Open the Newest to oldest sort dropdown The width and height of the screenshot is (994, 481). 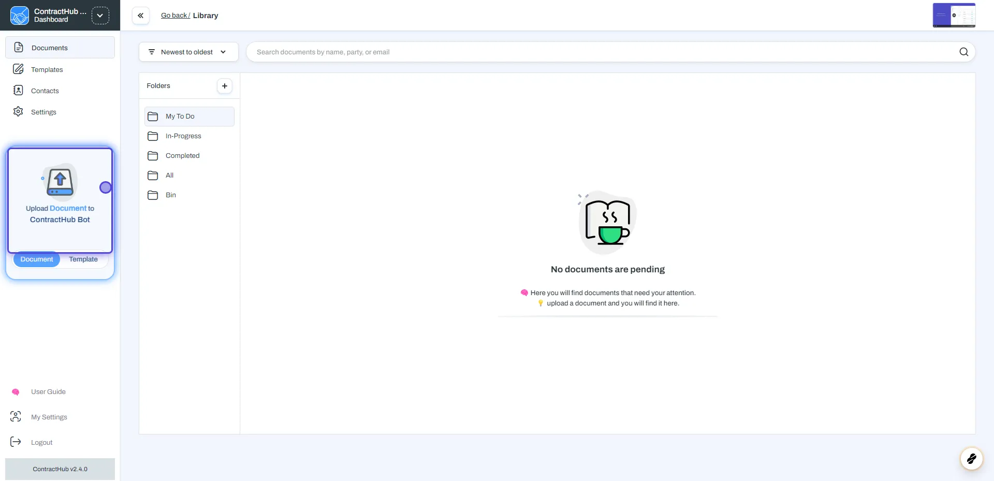(x=188, y=52)
